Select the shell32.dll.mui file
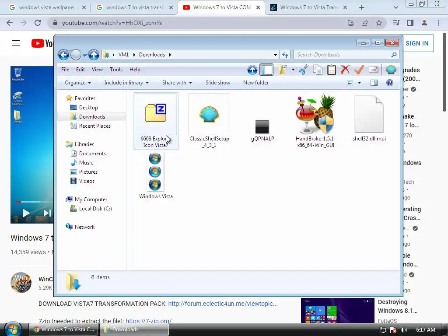This screenshot has width=448, height=336. (369, 119)
